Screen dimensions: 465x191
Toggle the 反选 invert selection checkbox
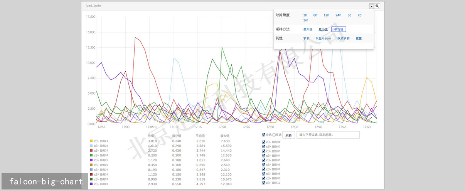pyautogui.click(x=274, y=135)
